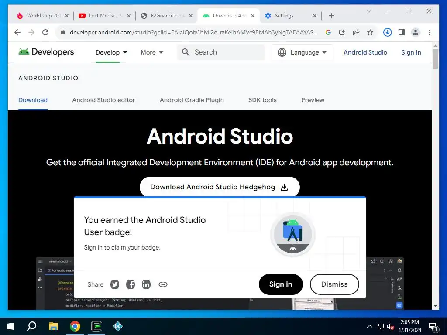Click the black Sign in badge button

[x=281, y=284]
